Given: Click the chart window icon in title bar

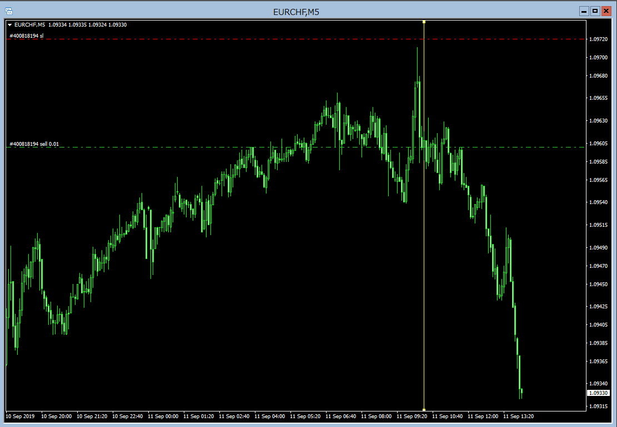Looking at the screenshot, I should (8, 12).
